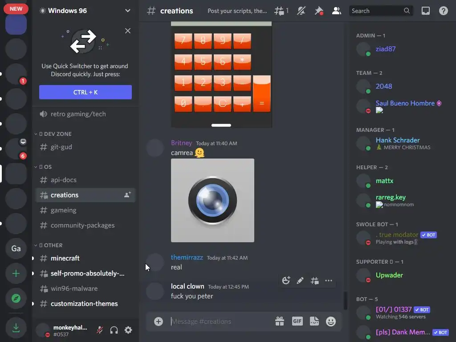This screenshot has height=342, width=456.
Task: Click the channel topic Post your scripts
Action: point(237,11)
